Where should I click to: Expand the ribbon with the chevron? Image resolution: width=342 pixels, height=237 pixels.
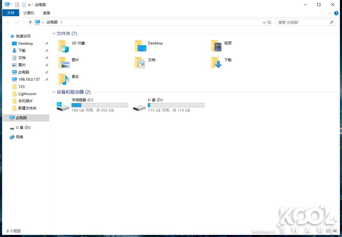330,13
